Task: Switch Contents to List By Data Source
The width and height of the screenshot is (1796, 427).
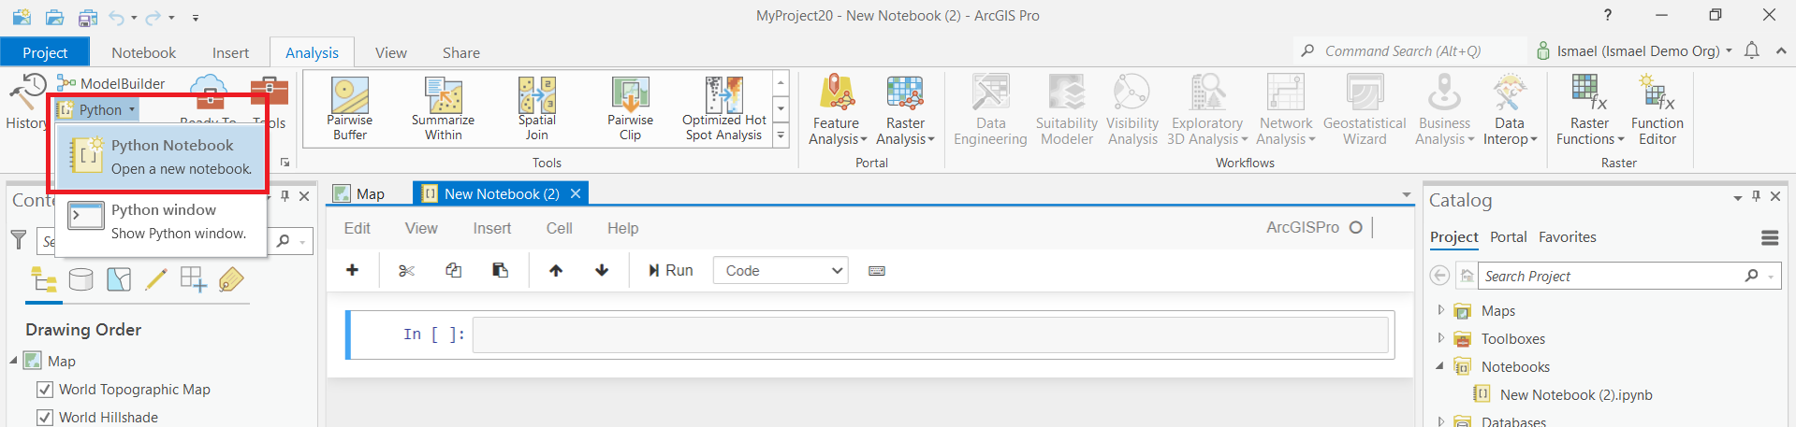Action: click(x=81, y=279)
